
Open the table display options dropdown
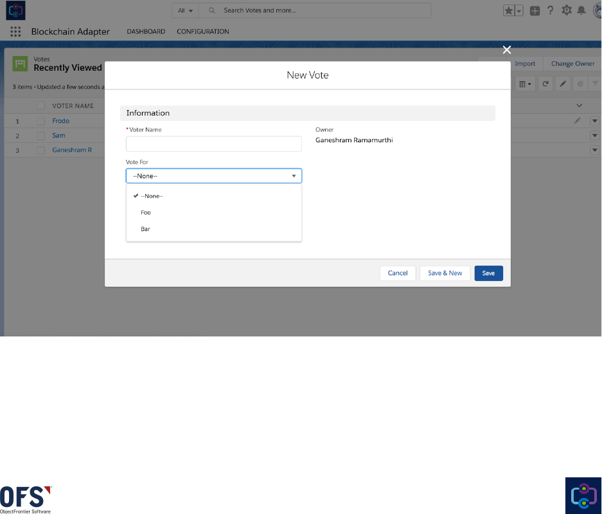point(525,84)
